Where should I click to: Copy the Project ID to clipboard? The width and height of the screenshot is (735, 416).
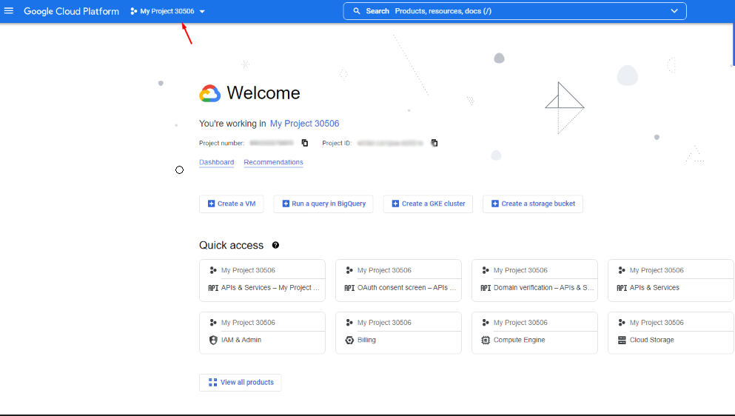coord(434,143)
